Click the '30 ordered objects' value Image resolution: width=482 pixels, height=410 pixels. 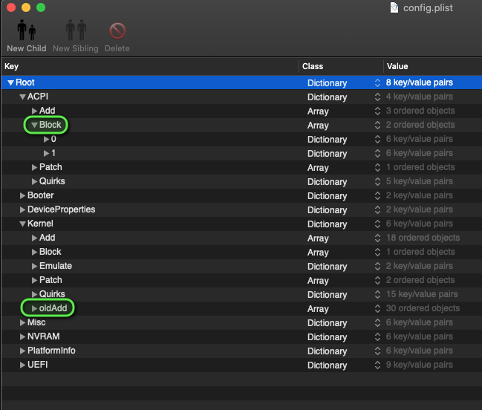(423, 308)
